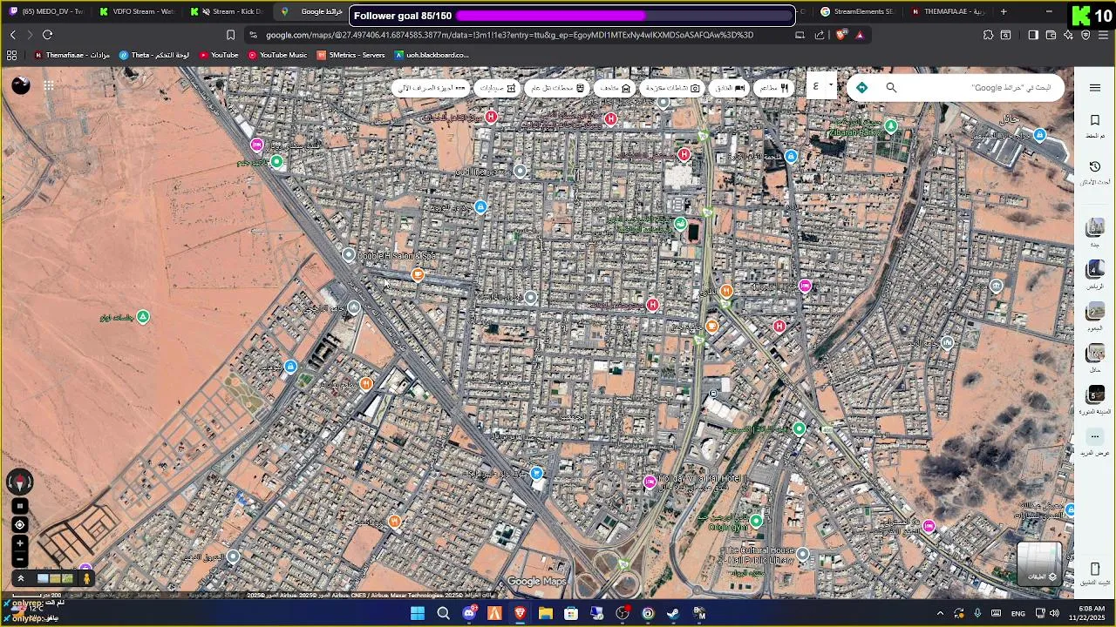Open the Layers map type tile
The height and width of the screenshot is (627, 1116).
[1040, 563]
